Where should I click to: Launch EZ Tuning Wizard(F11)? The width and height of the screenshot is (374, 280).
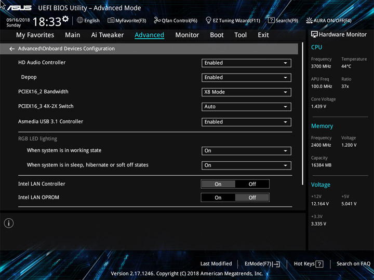(x=233, y=20)
